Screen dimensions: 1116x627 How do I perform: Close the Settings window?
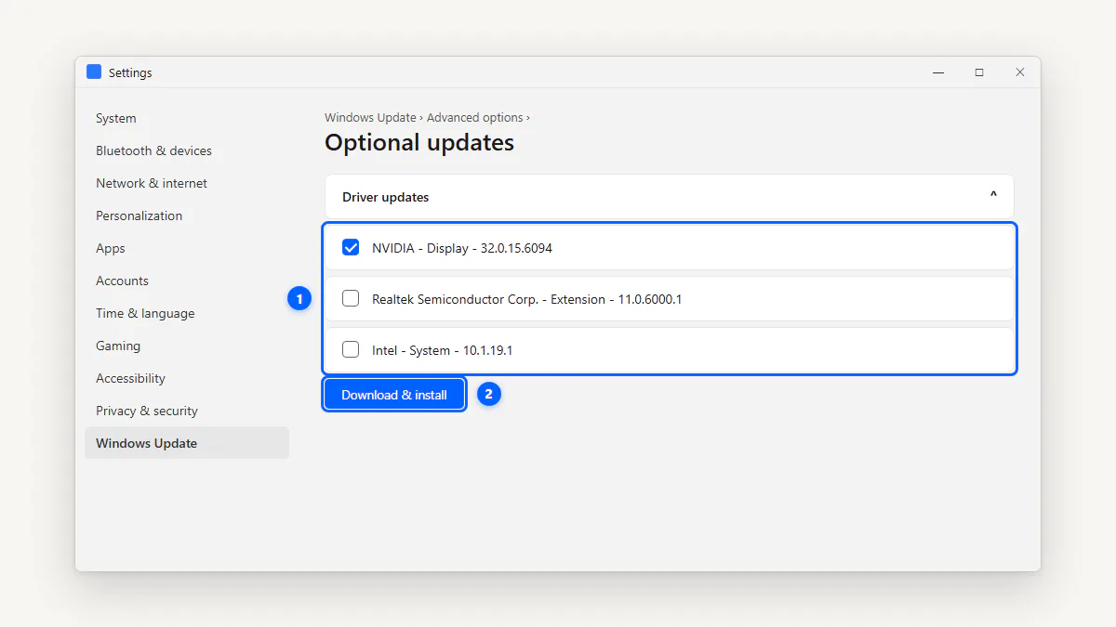coord(1020,72)
